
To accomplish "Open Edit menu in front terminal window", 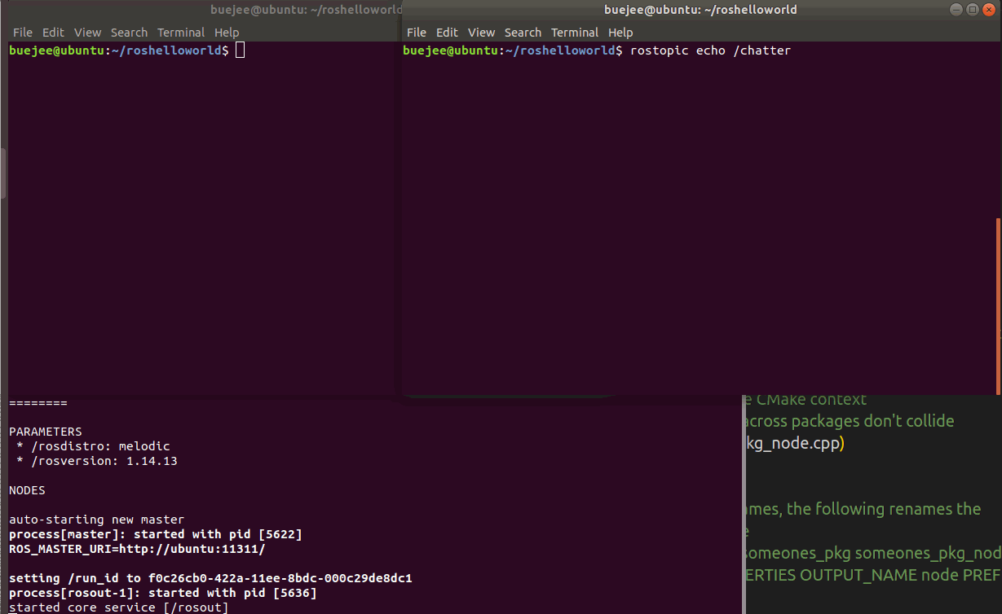I will coord(447,33).
